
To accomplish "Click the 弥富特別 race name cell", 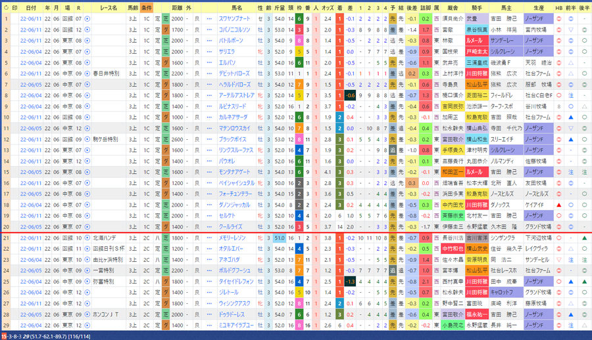I will (103, 282).
